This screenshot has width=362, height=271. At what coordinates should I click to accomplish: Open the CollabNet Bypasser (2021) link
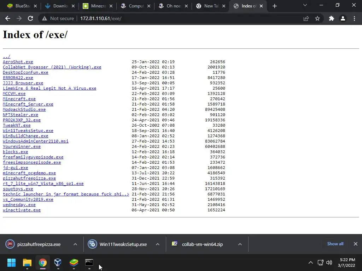click(52, 67)
